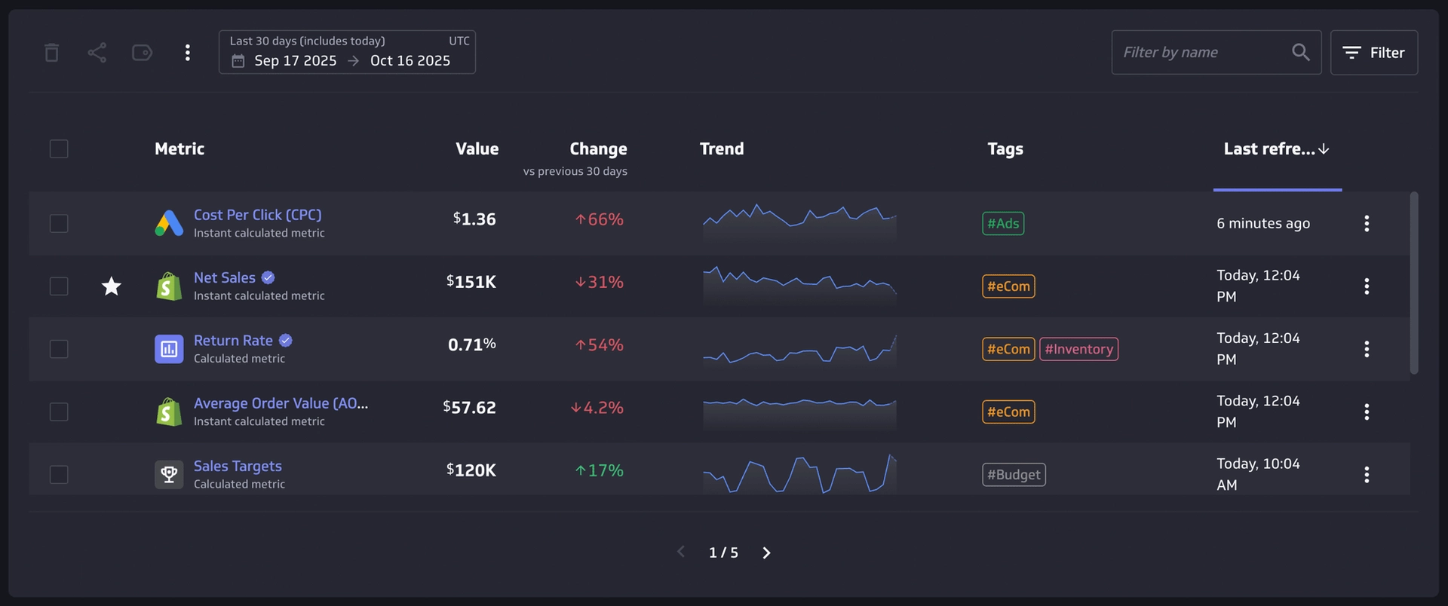Unfavorite Net Sales using the star icon
Viewport: 1448px width, 606px height.
point(112,286)
